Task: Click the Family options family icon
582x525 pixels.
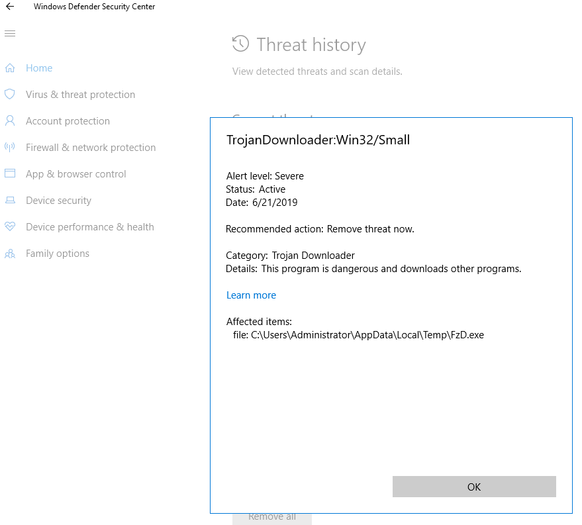Action: [x=10, y=253]
